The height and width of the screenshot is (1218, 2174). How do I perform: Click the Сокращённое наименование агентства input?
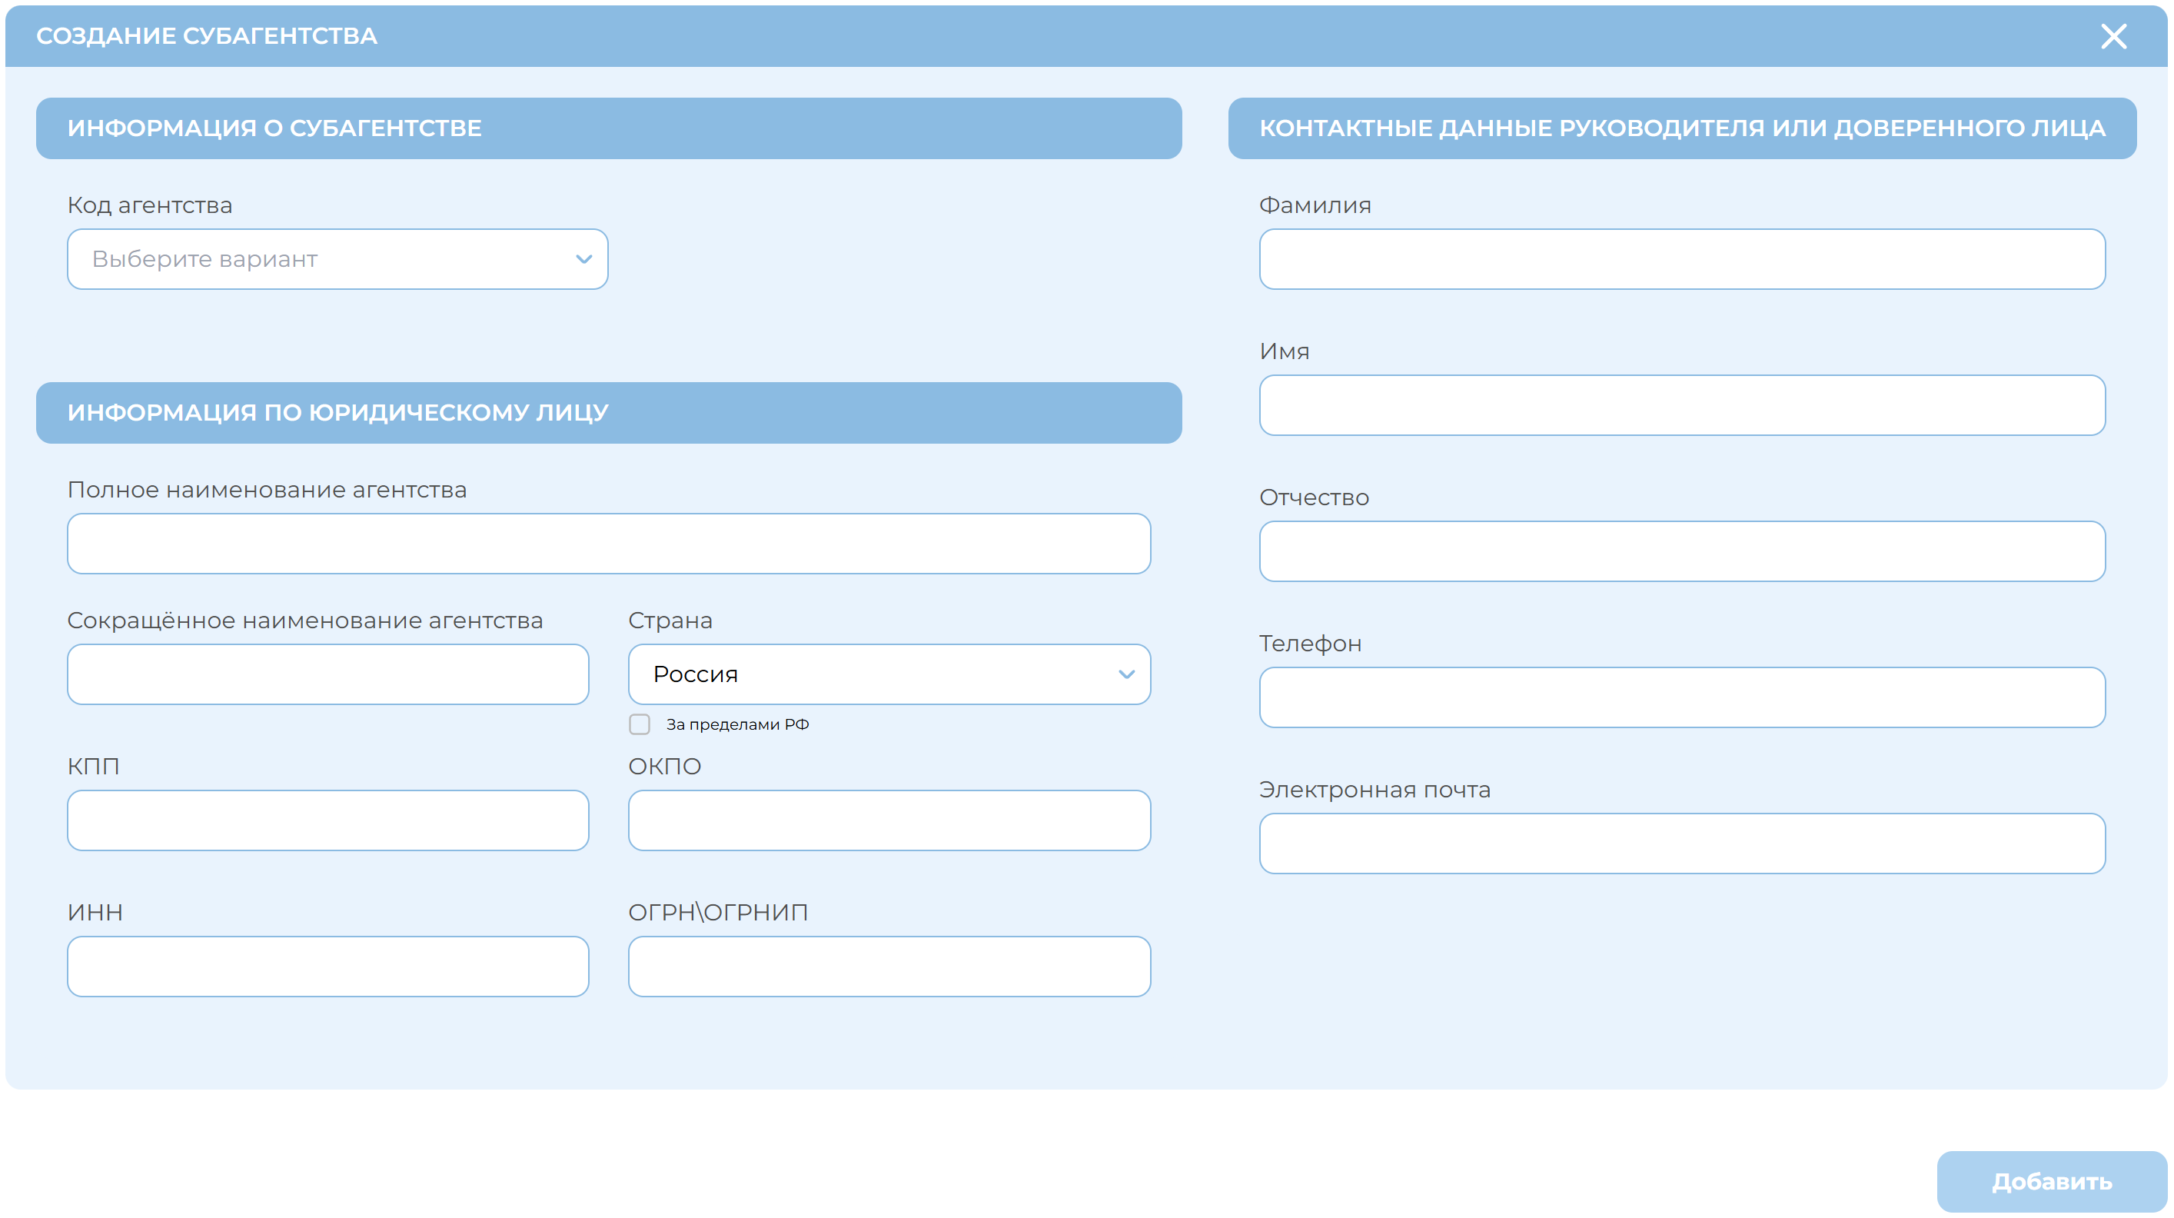point(327,674)
